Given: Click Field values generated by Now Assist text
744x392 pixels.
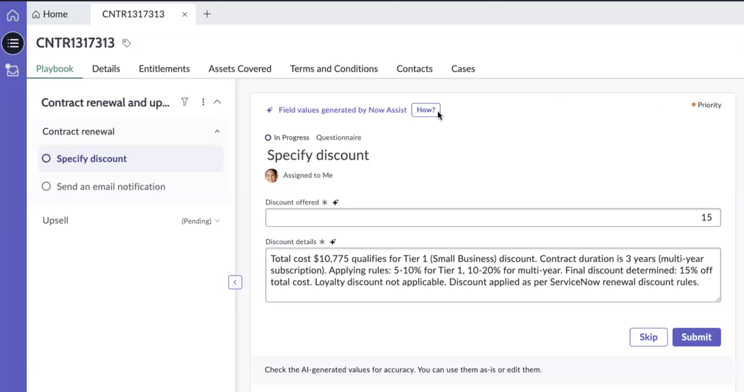Looking at the screenshot, I should pos(342,110).
